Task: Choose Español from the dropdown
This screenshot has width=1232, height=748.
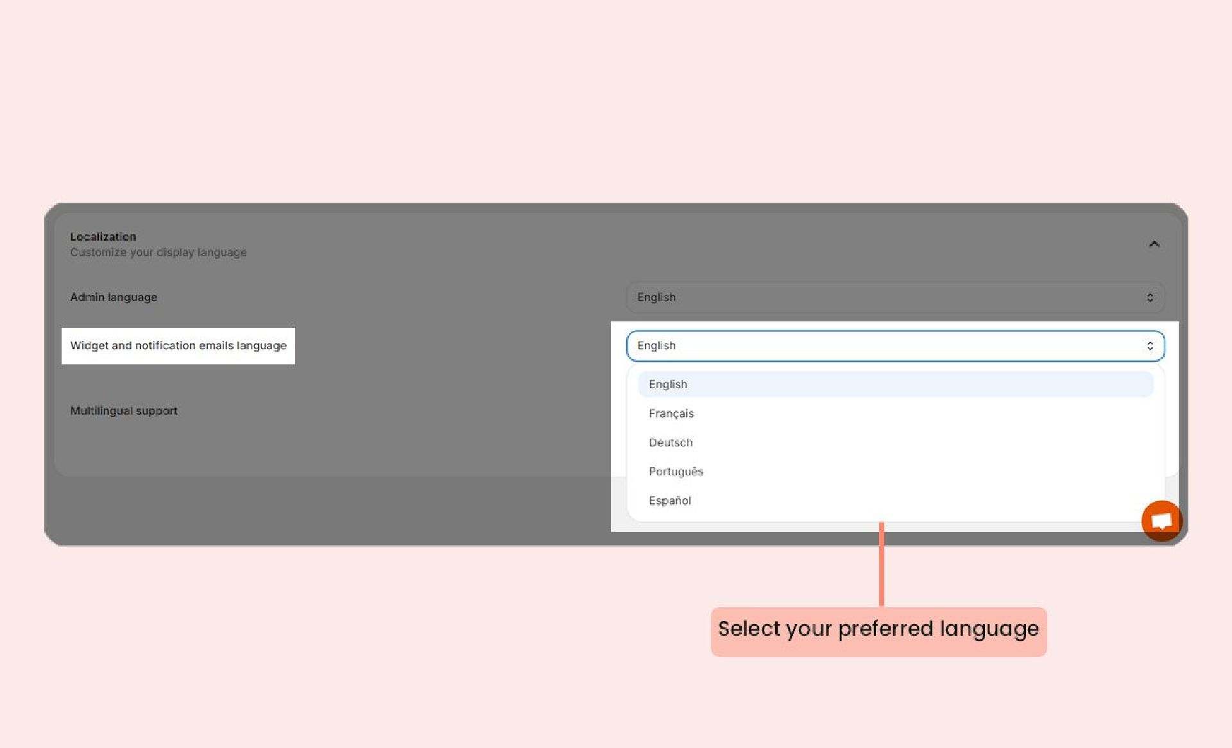Action: (670, 500)
